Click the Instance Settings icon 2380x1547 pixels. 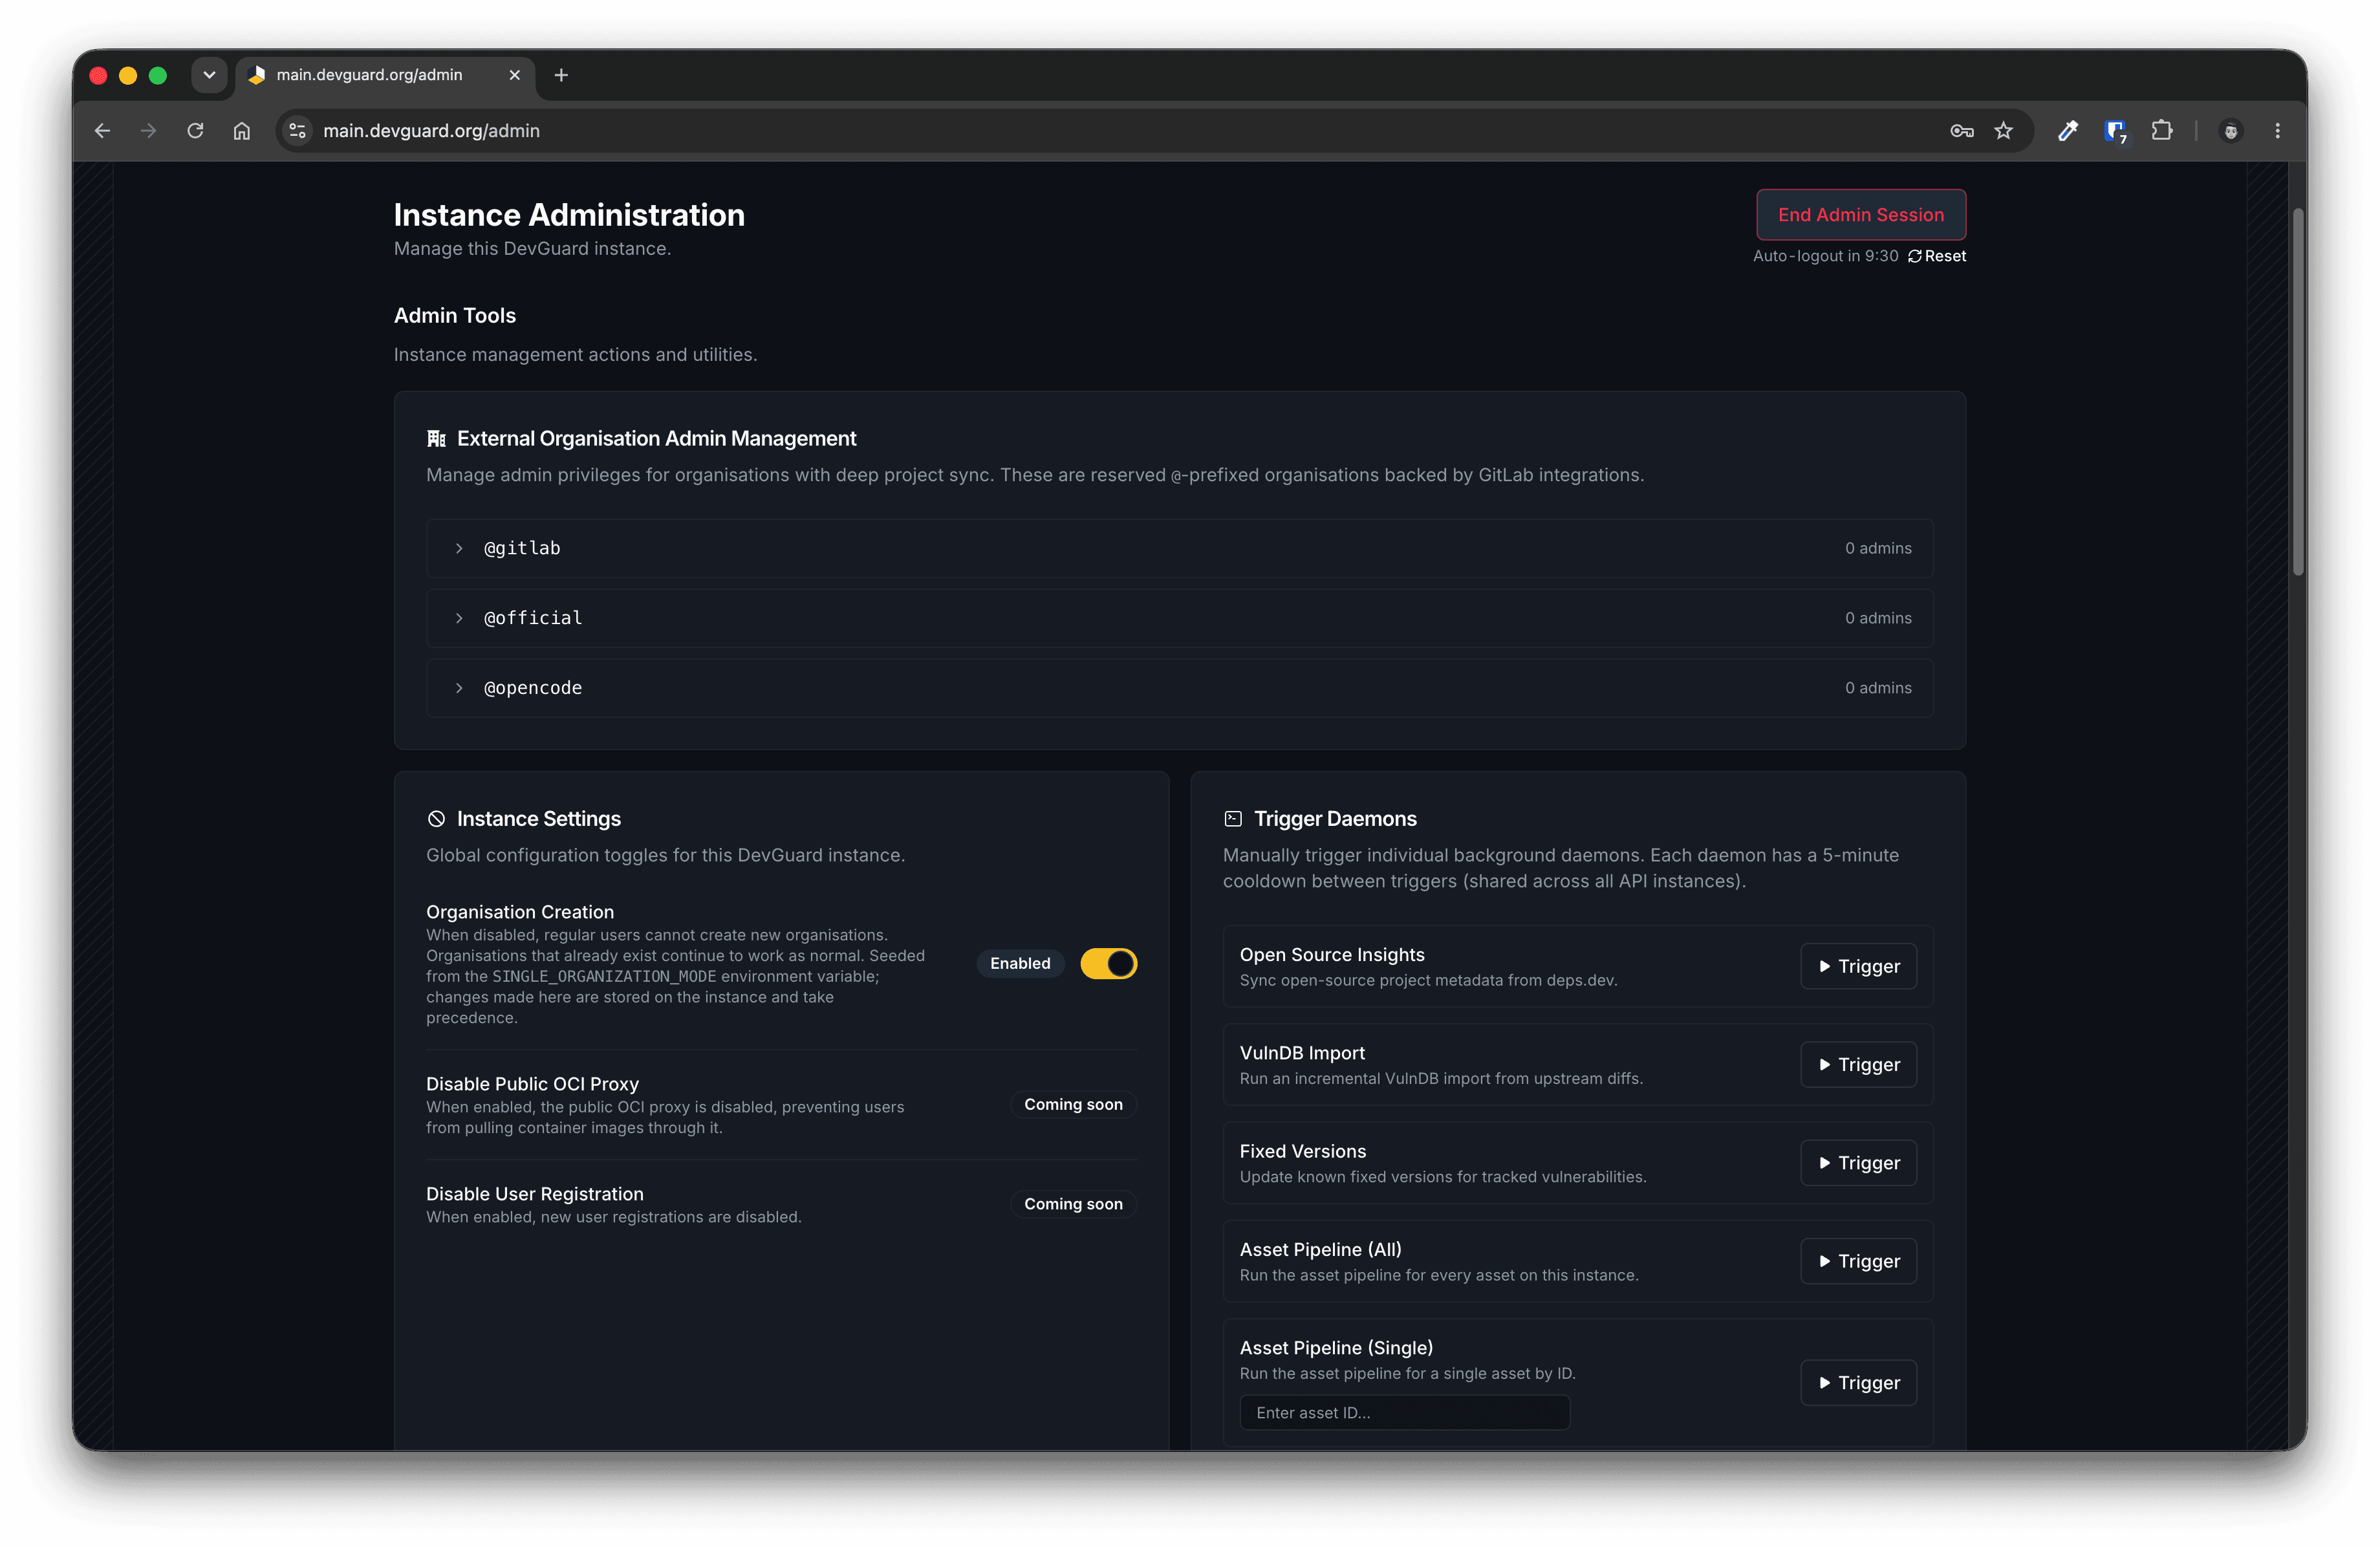point(436,819)
